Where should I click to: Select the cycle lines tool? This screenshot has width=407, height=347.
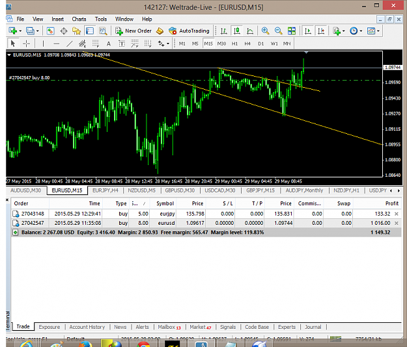(x=148, y=44)
